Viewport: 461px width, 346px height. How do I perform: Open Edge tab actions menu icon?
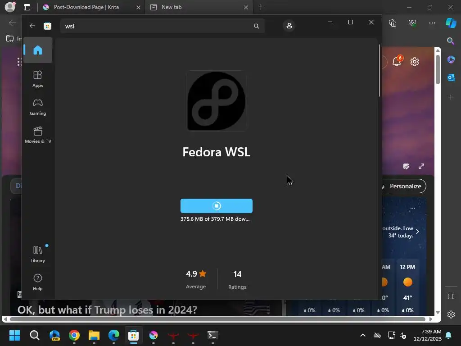coord(27,7)
